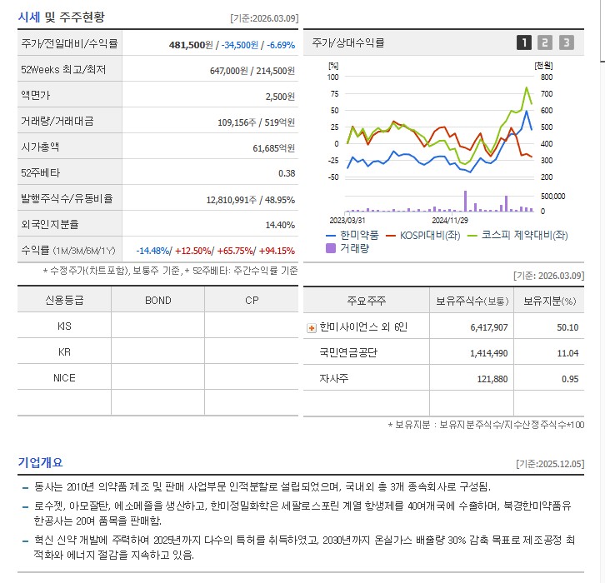
Task: Click the KIS credit rating row
Action: pos(157,326)
